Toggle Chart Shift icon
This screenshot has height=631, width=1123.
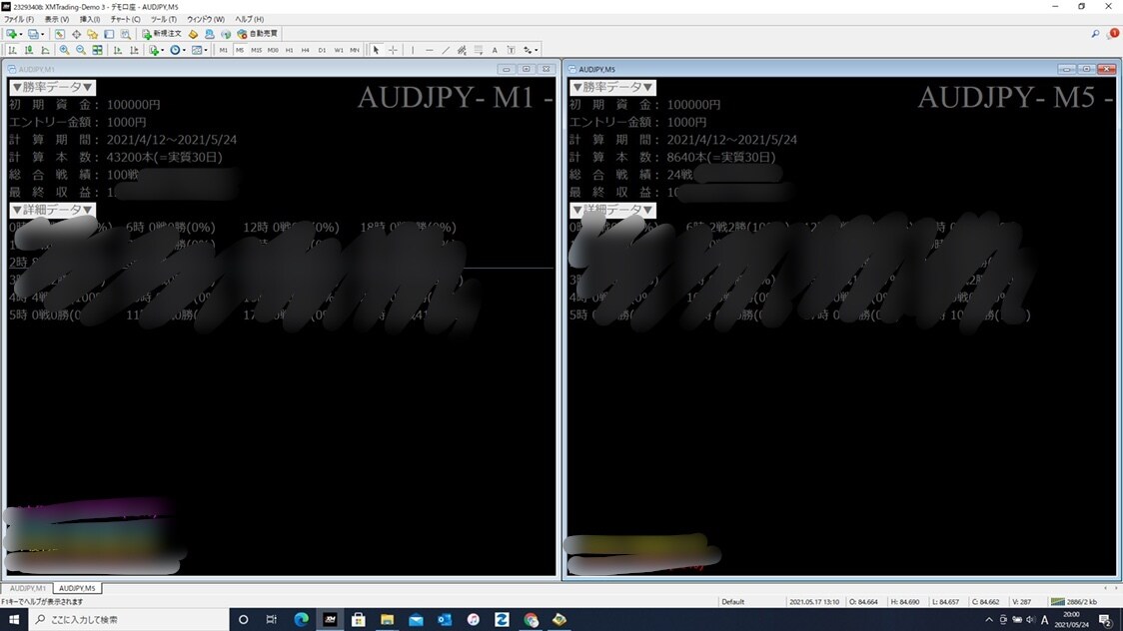click(134, 50)
